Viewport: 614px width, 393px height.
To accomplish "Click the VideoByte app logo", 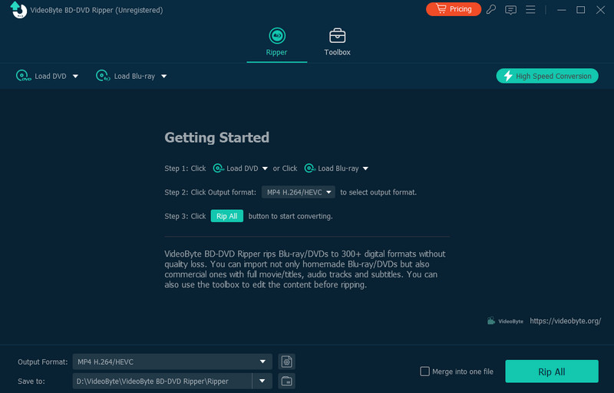I will (x=18, y=10).
